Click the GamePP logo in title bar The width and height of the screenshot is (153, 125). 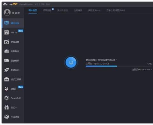pos(10,4)
